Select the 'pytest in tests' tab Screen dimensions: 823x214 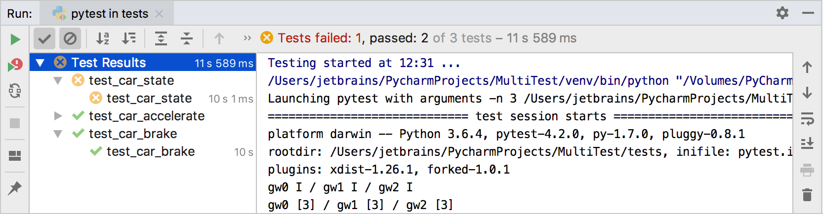(109, 14)
